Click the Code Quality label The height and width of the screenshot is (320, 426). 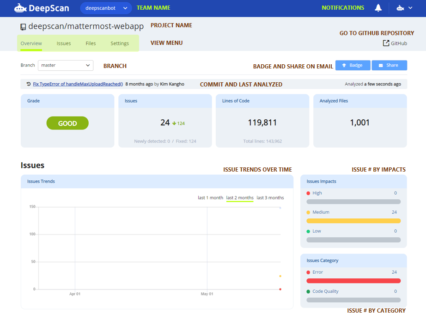click(x=325, y=291)
